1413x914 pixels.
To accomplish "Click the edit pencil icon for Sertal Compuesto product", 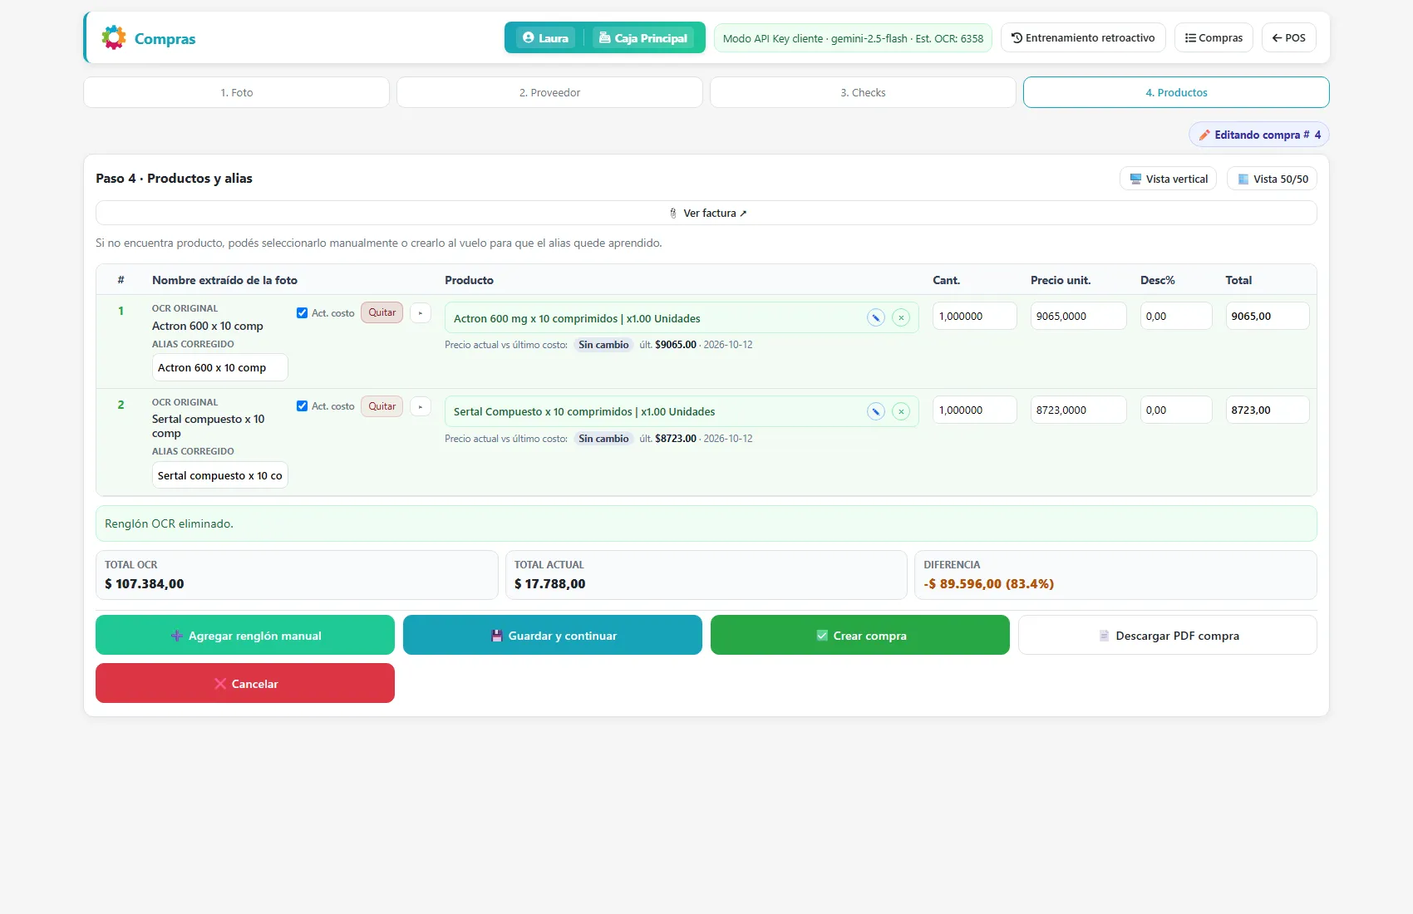I will [876, 411].
